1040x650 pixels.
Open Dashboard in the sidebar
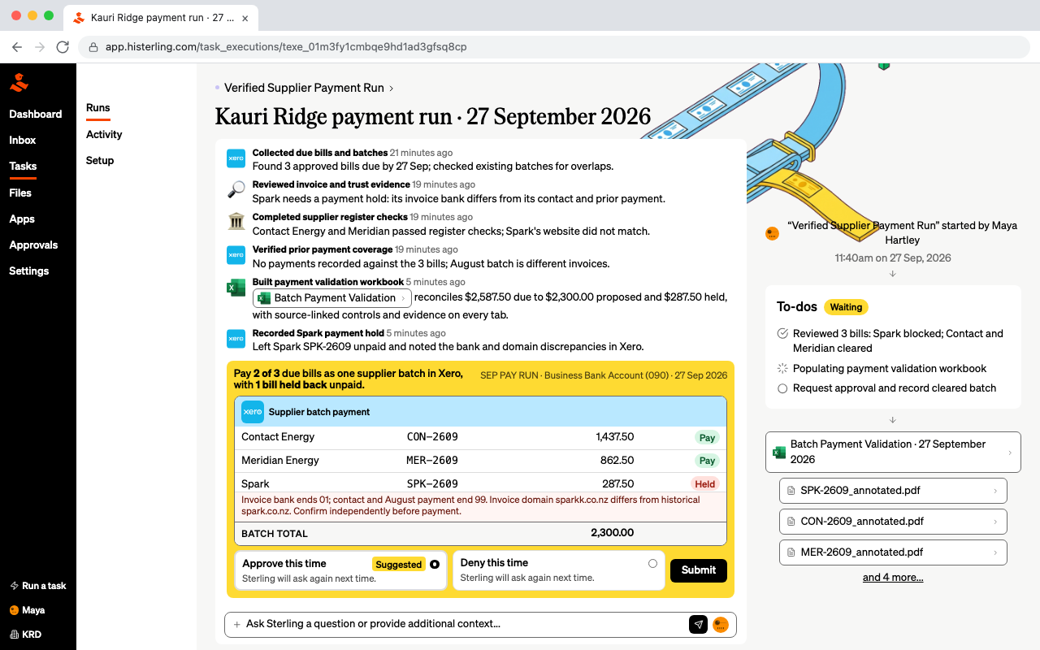click(x=36, y=115)
